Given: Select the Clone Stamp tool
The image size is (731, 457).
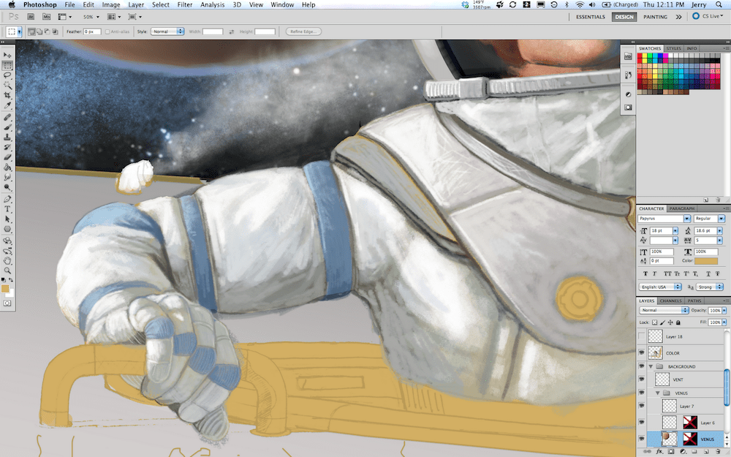Looking at the screenshot, I should click(x=7, y=137).
